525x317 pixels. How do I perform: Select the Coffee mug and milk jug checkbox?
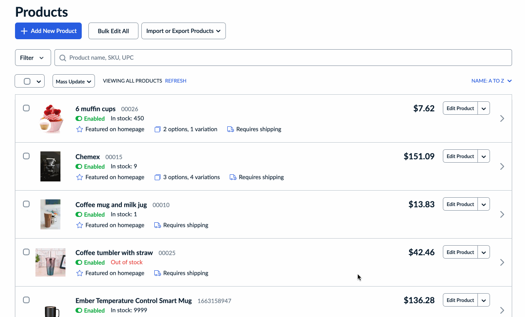point(26,204)
